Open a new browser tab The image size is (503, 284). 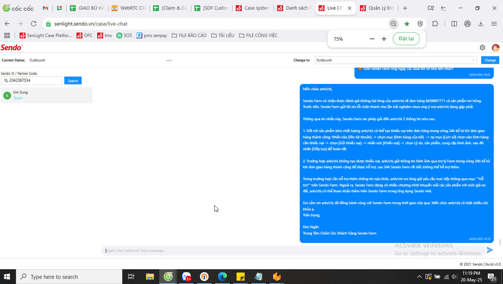tap(405, 8)
